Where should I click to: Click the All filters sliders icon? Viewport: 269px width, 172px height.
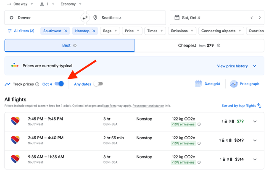pyautogui.click(x=10, y=31)
